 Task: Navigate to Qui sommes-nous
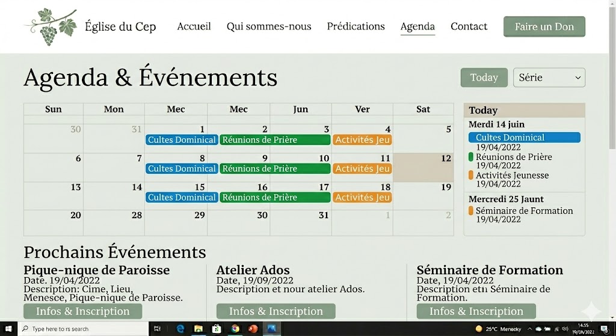(269, 26)
